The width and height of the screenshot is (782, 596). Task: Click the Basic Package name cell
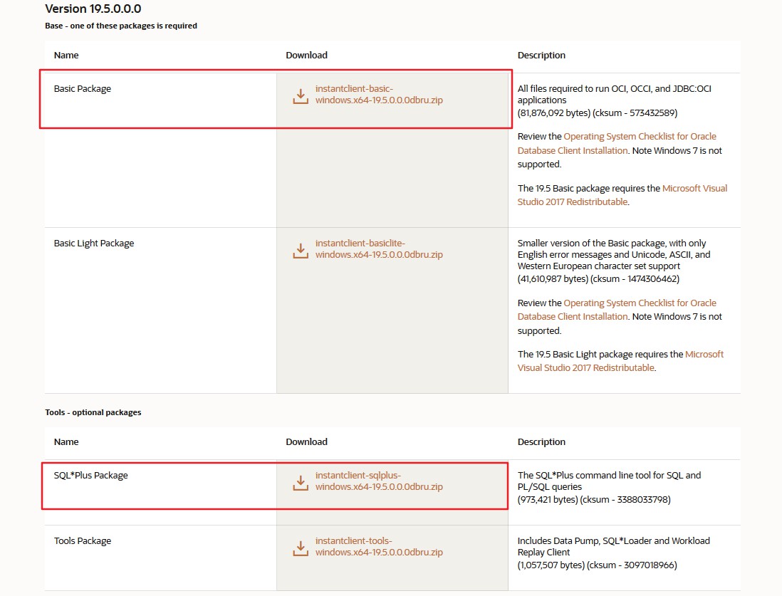coord(83,88)
